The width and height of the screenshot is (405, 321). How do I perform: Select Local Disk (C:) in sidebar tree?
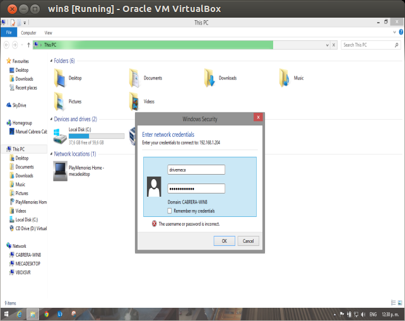click(x=23, y=219)
